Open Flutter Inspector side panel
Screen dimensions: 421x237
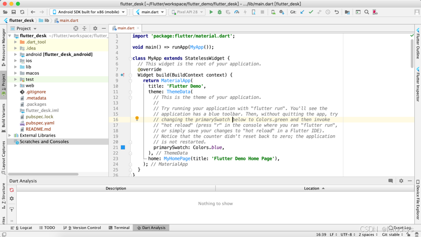coord(418,84)
